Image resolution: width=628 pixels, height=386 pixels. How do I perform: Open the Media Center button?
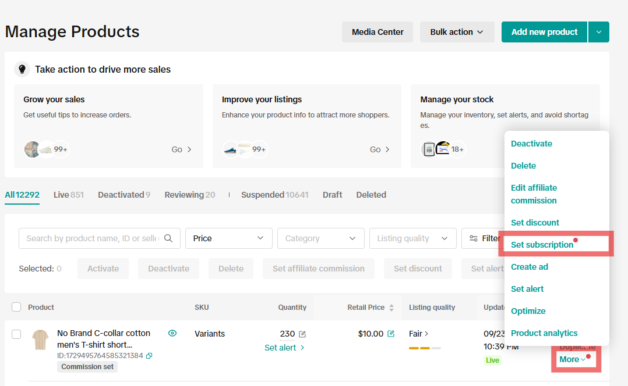pyautogui.click(x=377, y=32)
